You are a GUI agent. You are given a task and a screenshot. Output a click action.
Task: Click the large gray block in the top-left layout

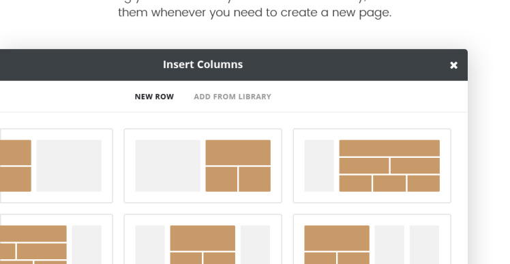click(69, 165)
